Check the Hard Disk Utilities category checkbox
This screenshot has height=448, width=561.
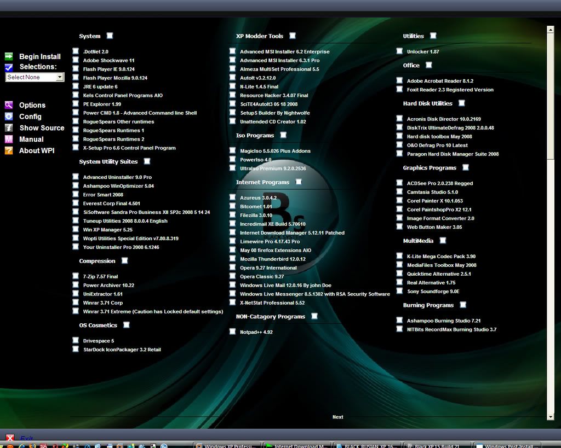pyautogui.click(x=462, y=103)
